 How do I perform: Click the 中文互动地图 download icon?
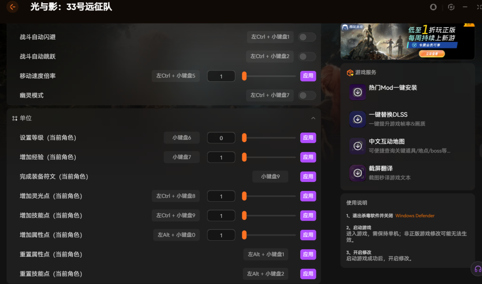click(x=358, y=146)
